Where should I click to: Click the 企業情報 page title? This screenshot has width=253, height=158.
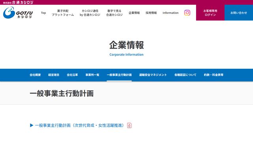pyautogui.click(x=126, y=45)
